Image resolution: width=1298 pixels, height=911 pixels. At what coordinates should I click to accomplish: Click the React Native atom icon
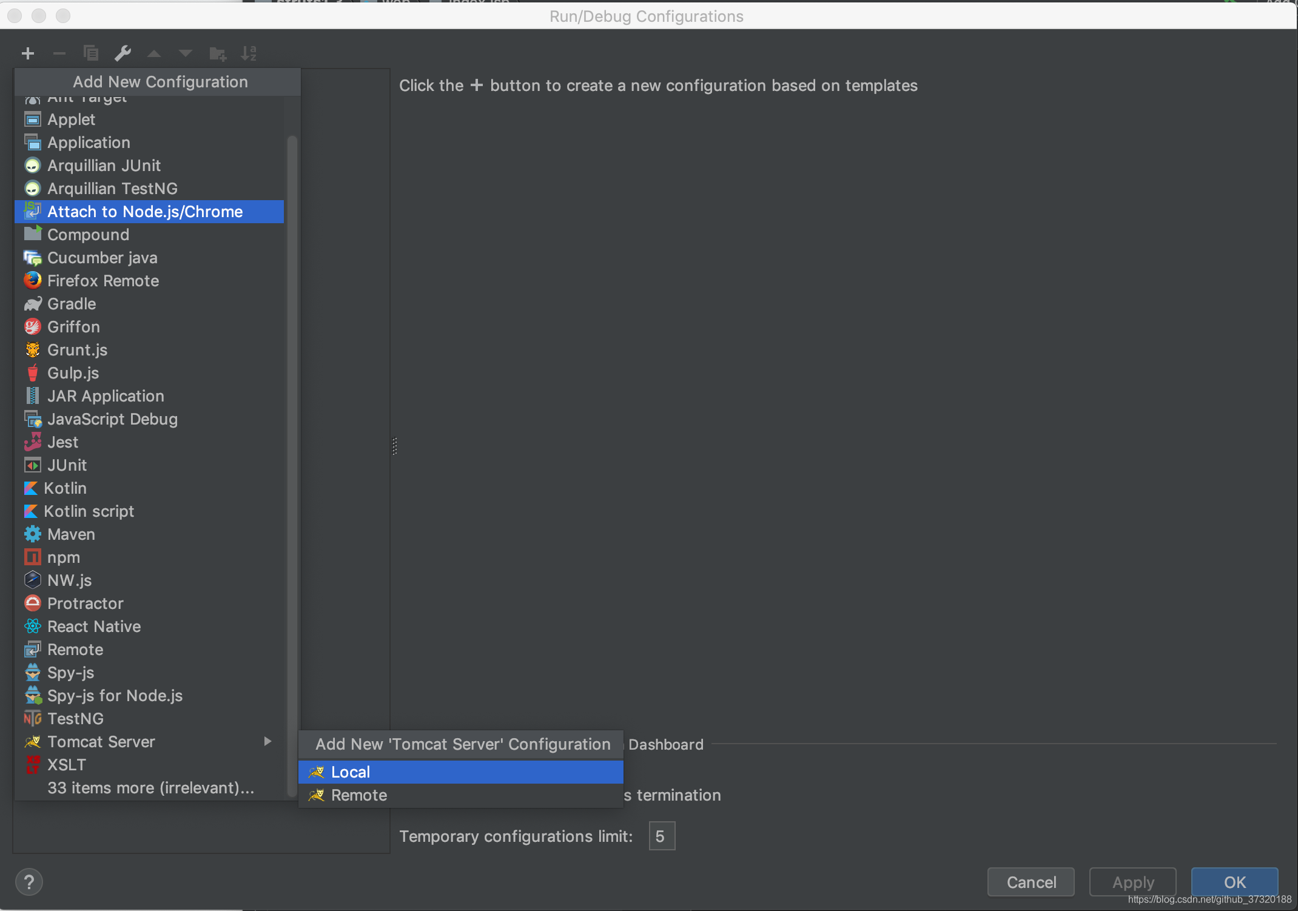click(x=33, y=627)
